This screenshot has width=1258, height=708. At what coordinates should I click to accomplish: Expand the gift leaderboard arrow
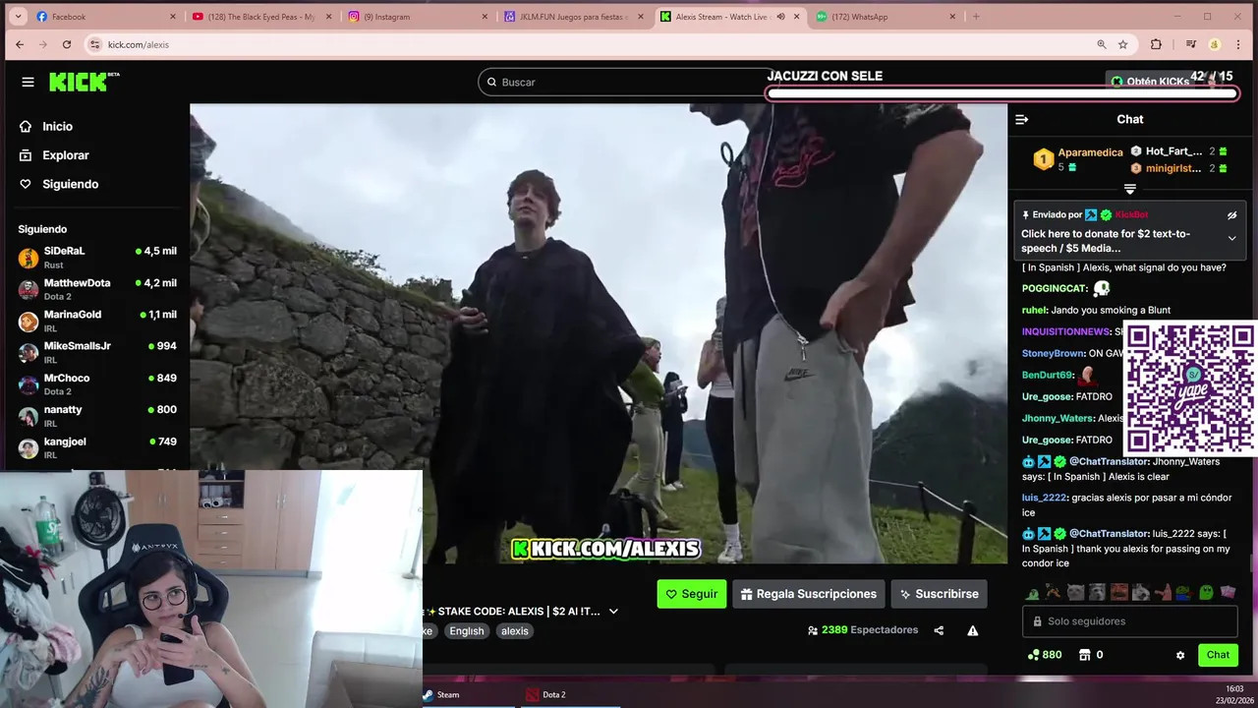(x=1129, y=189)
